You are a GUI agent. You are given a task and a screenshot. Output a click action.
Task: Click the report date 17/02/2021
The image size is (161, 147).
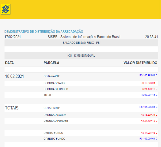tap(13, 37)
